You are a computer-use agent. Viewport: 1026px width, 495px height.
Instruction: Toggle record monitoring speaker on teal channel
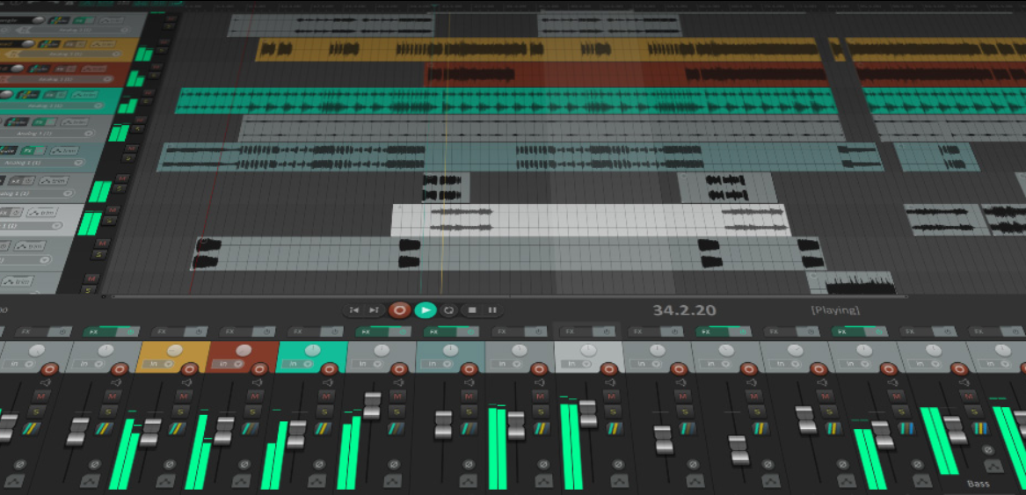coord(328,382)
